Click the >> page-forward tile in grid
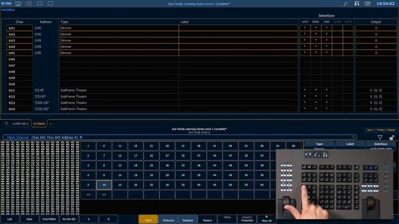This screenshot has width=399, height=224. [x=104, y=195]
